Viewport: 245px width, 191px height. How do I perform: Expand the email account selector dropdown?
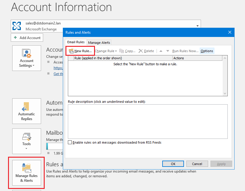tap(197, 25)
